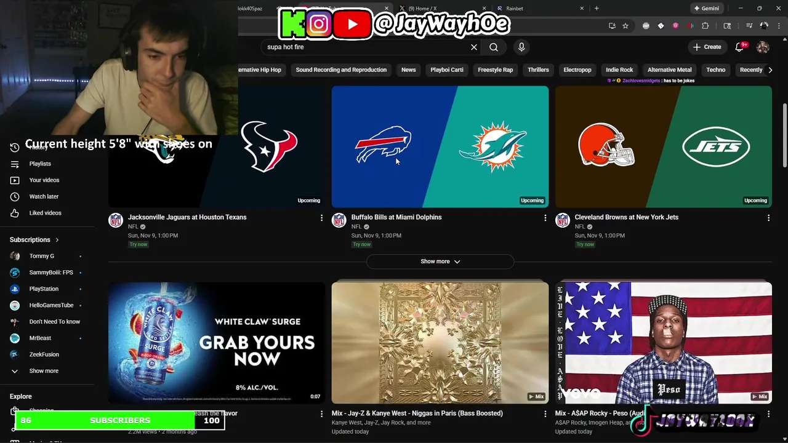Click NFL channel avatar under Bills at Dolphins

pos(339,221)
